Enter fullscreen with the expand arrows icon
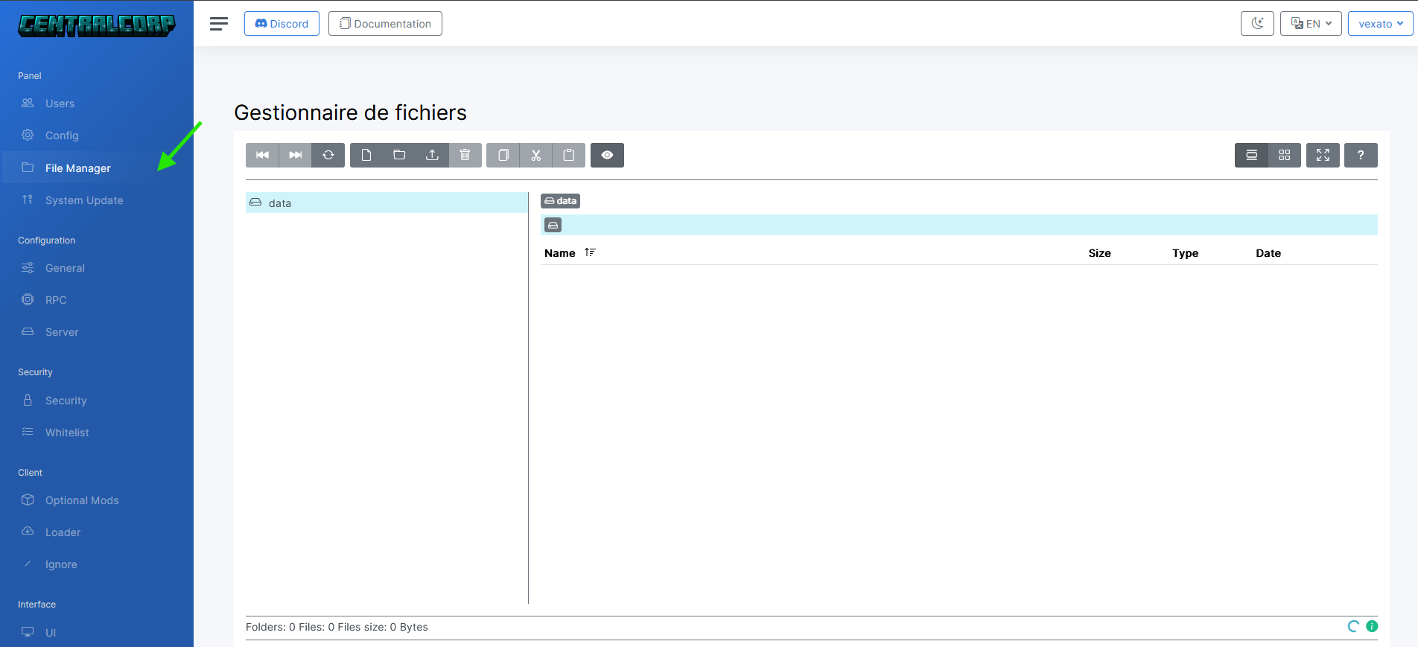The width and height of the screenshot is (1418, 647). [x=1323, y=155]
